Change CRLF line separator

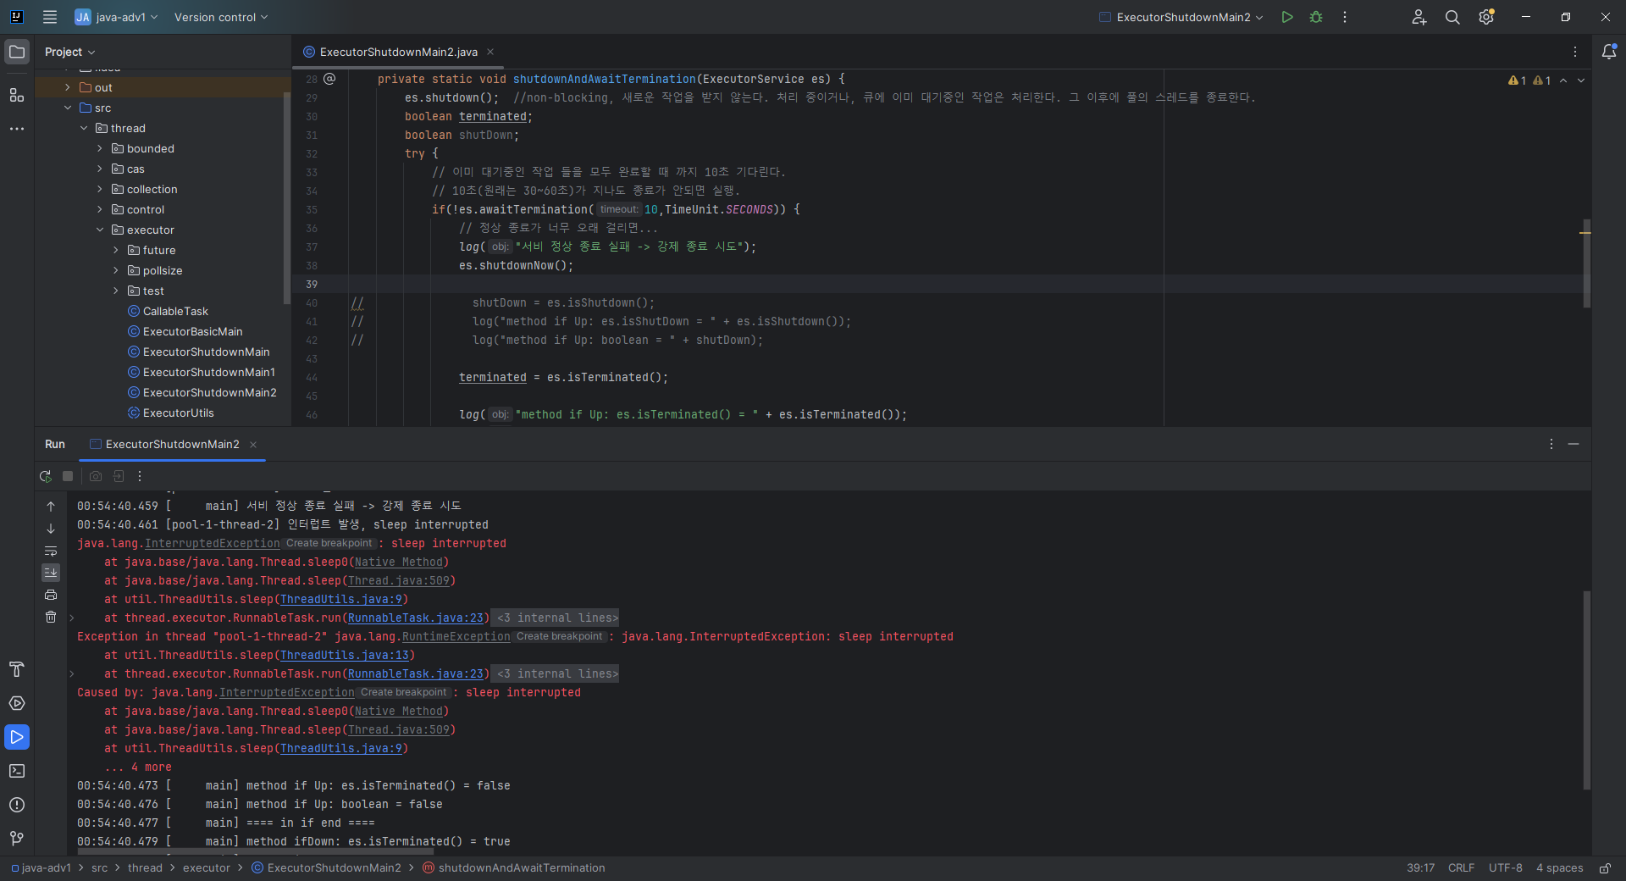click(x=1461, y=868)
